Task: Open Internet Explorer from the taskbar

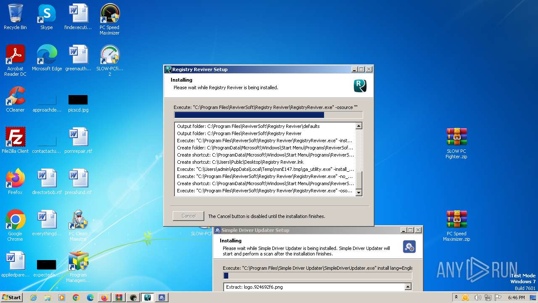Action: click(33, 298)
